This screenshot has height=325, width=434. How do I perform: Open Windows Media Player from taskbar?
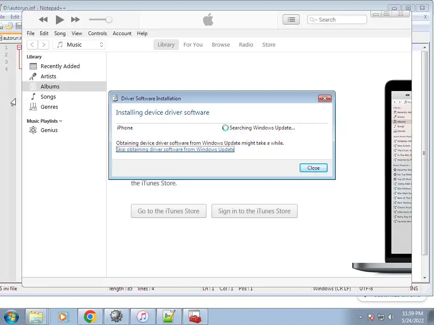[63, 317]
